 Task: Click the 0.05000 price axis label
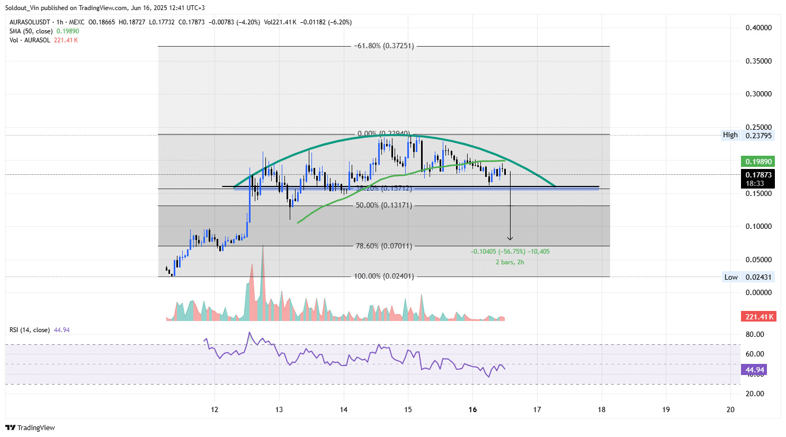click(758, 260)
